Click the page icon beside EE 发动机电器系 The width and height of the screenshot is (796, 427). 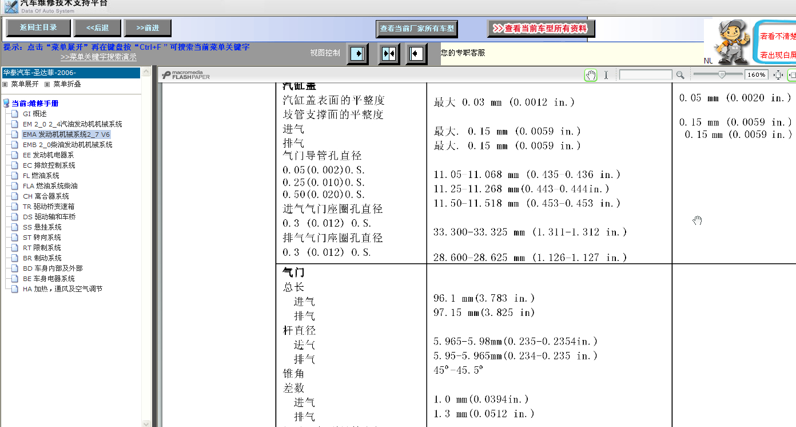pos(15,155)
